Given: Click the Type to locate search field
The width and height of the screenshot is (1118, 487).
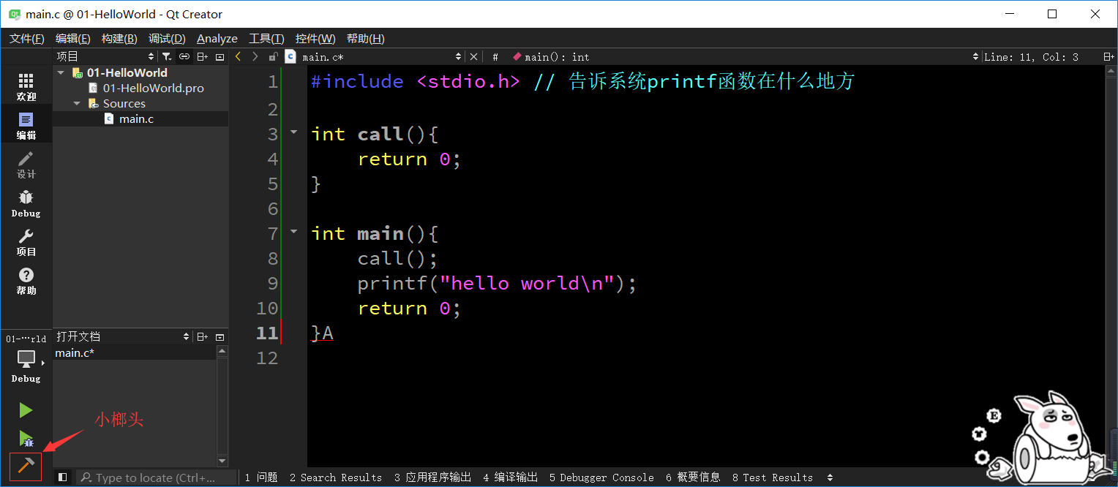Looking at the screenshot, I should [155, 477].
